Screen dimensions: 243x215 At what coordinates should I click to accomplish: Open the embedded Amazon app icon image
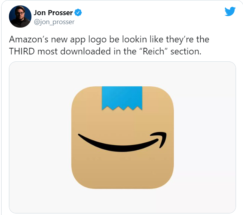point(122,137)
